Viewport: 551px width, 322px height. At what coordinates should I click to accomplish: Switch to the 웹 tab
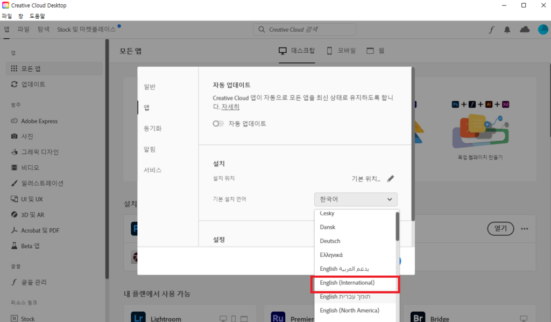pos(375,51)
